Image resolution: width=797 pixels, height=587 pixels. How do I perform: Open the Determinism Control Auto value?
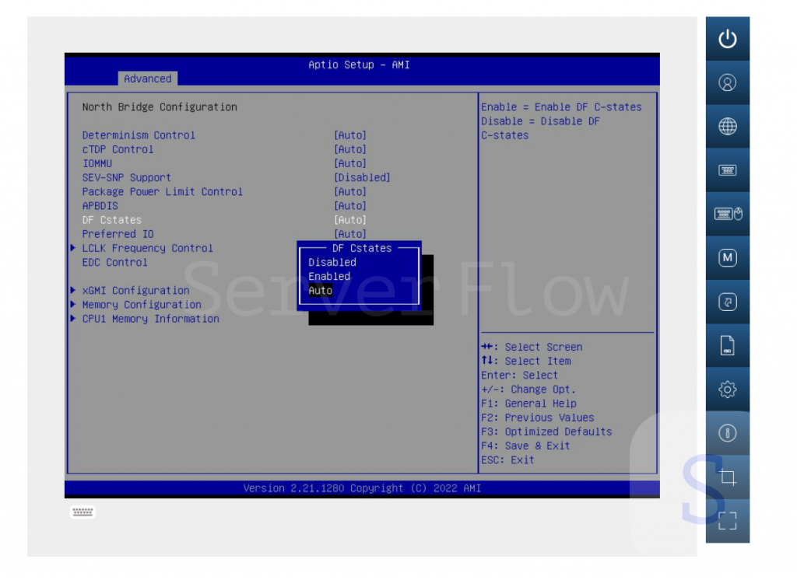pyautogui.click(x=349, y=135)
